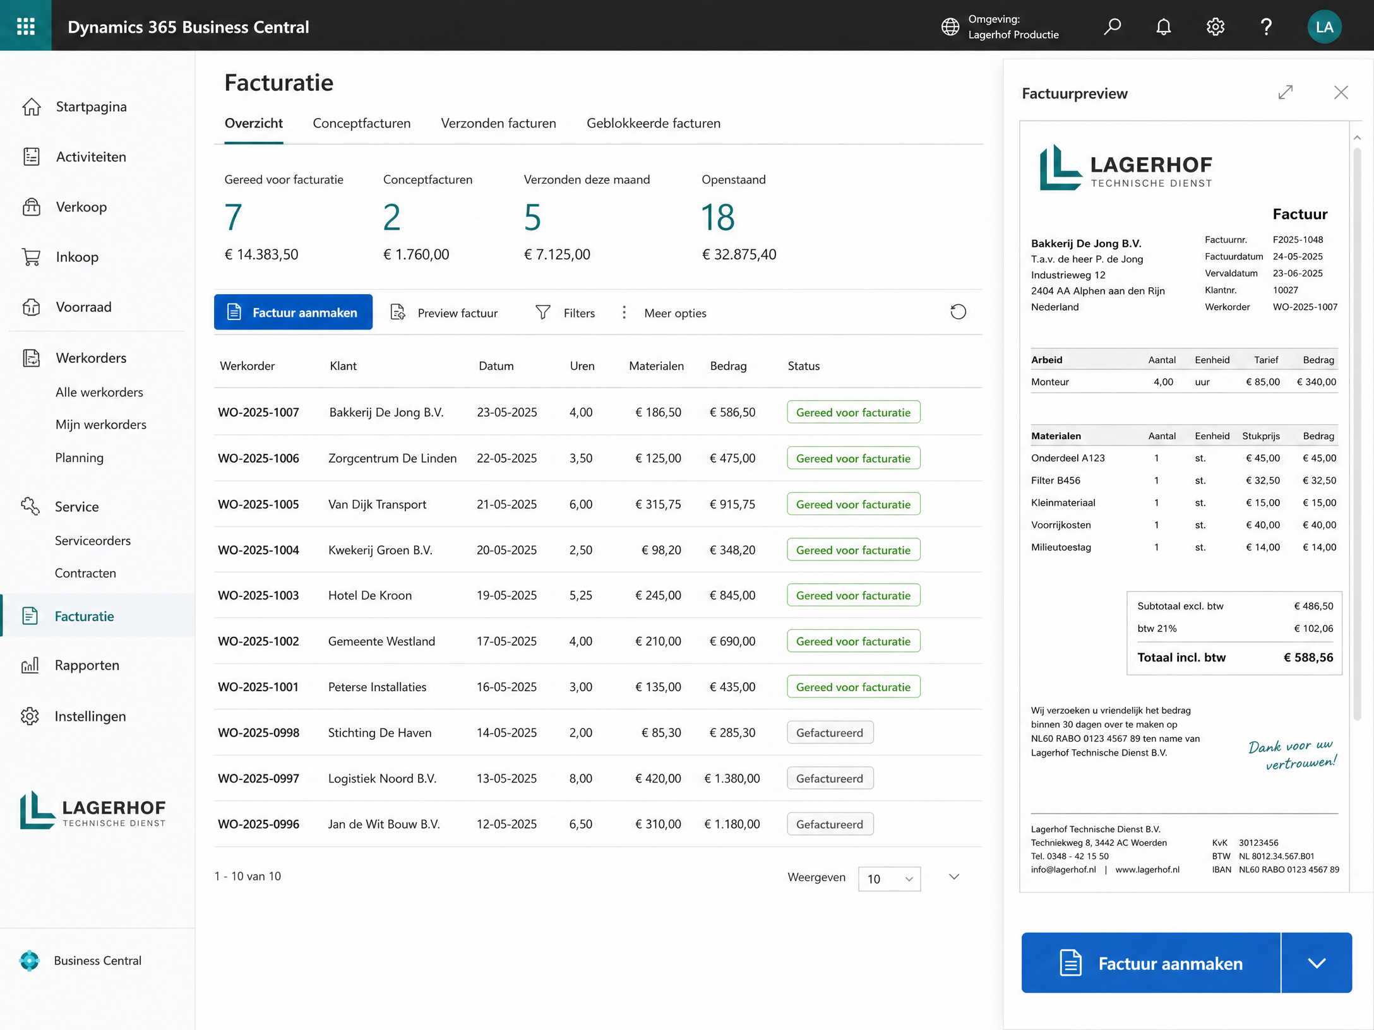This screenshot has width=1374, height=1030.
Task: Click the environment globe icon
Action: 950,27
